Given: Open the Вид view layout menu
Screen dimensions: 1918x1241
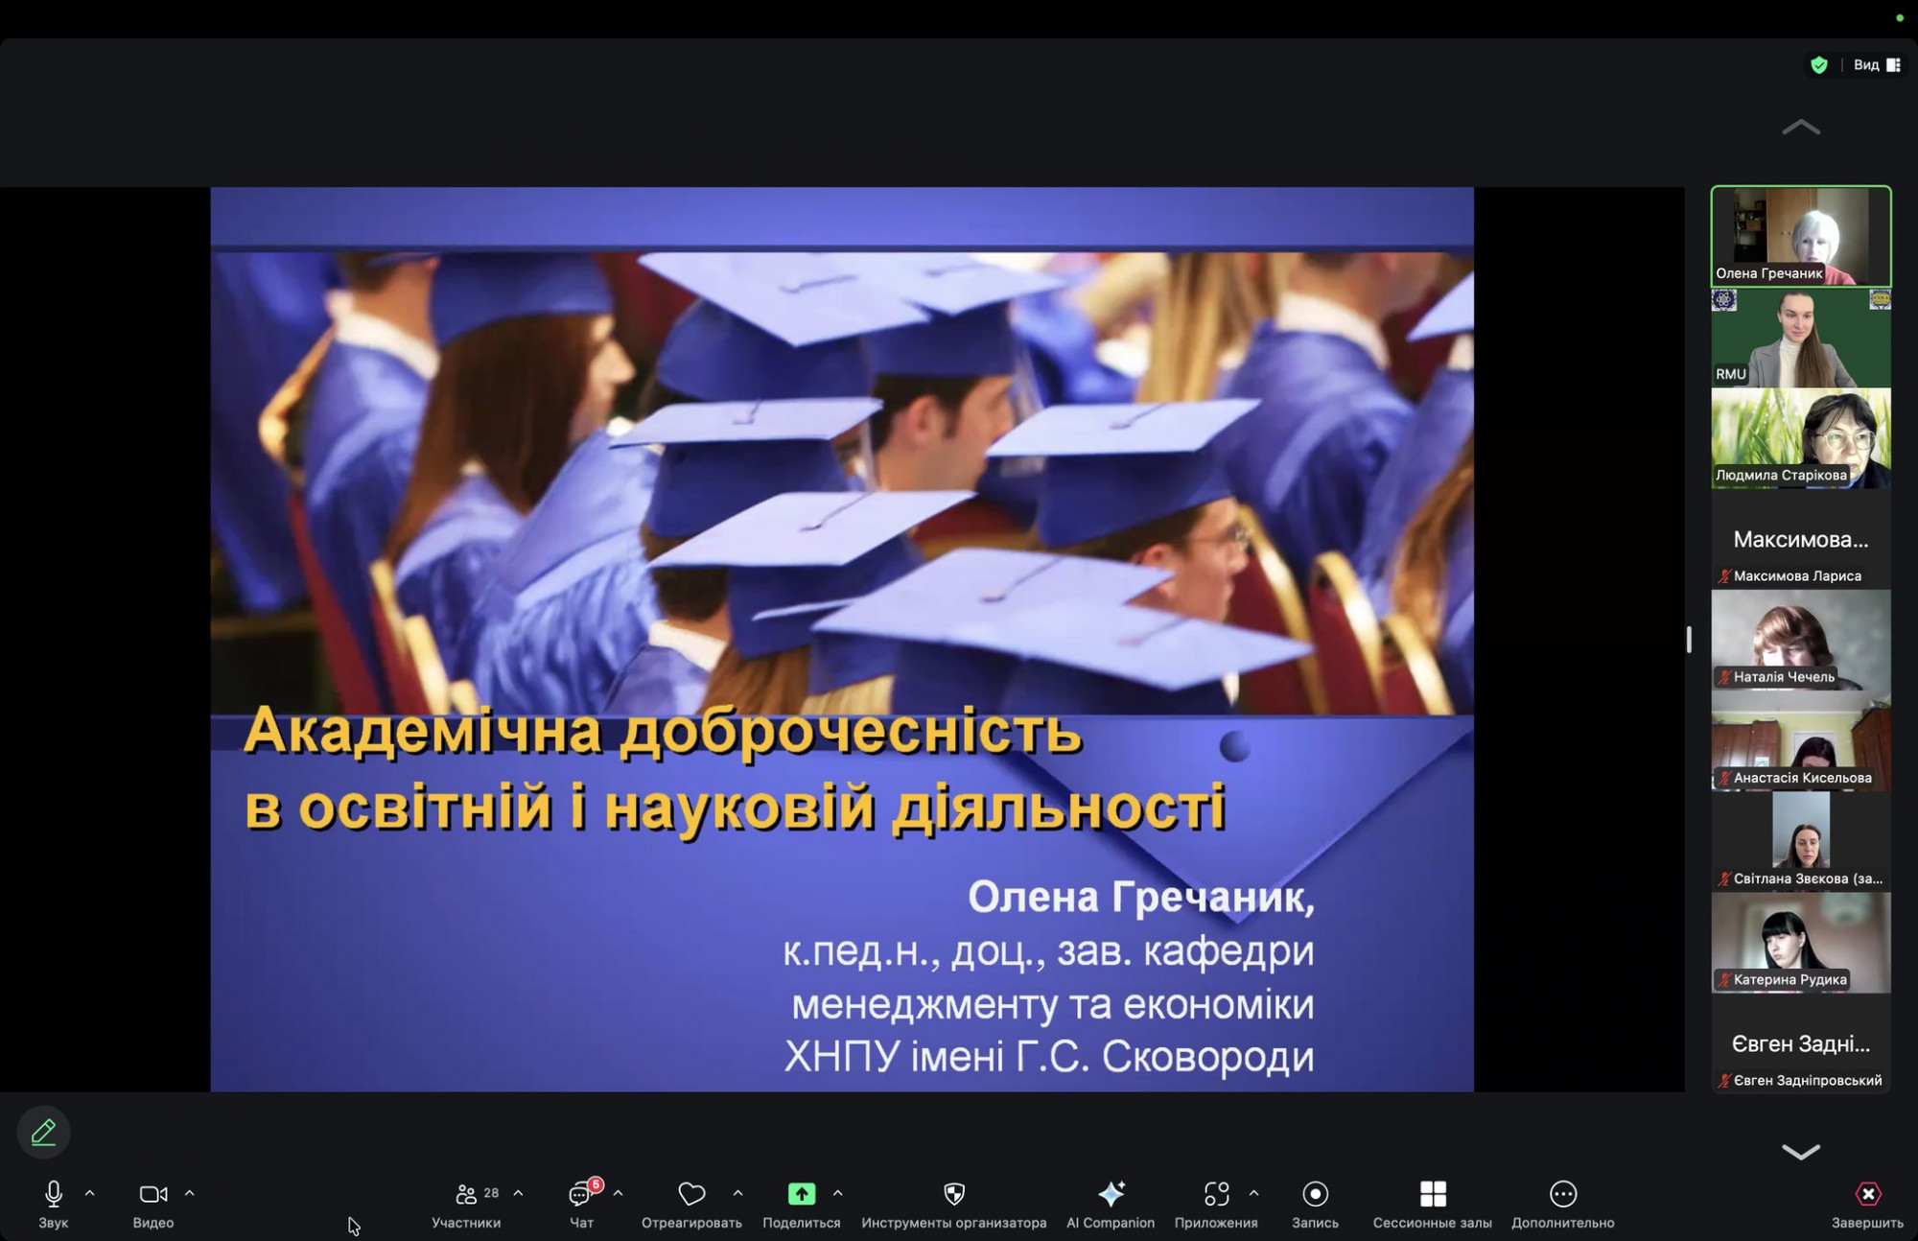Looking at the screenshot, I should tap(1877, 65).
